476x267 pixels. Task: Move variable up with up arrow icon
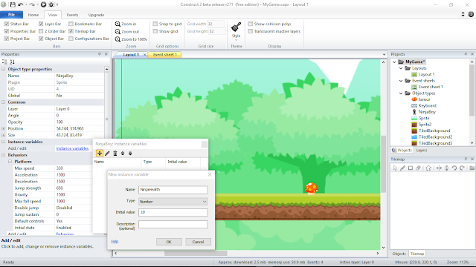tap(123, 154)
